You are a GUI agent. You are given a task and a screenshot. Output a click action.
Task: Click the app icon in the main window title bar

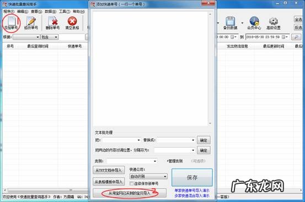4,4
